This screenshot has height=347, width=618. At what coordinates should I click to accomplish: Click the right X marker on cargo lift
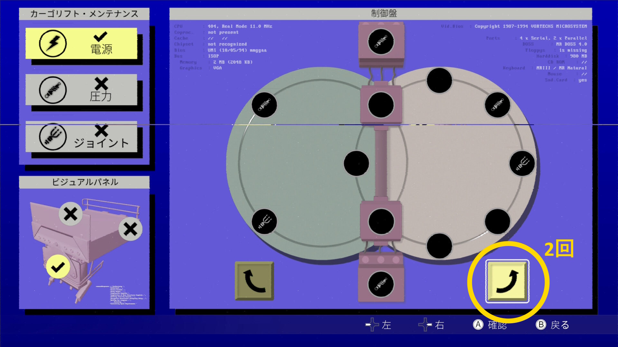click(x=130, y=229)
